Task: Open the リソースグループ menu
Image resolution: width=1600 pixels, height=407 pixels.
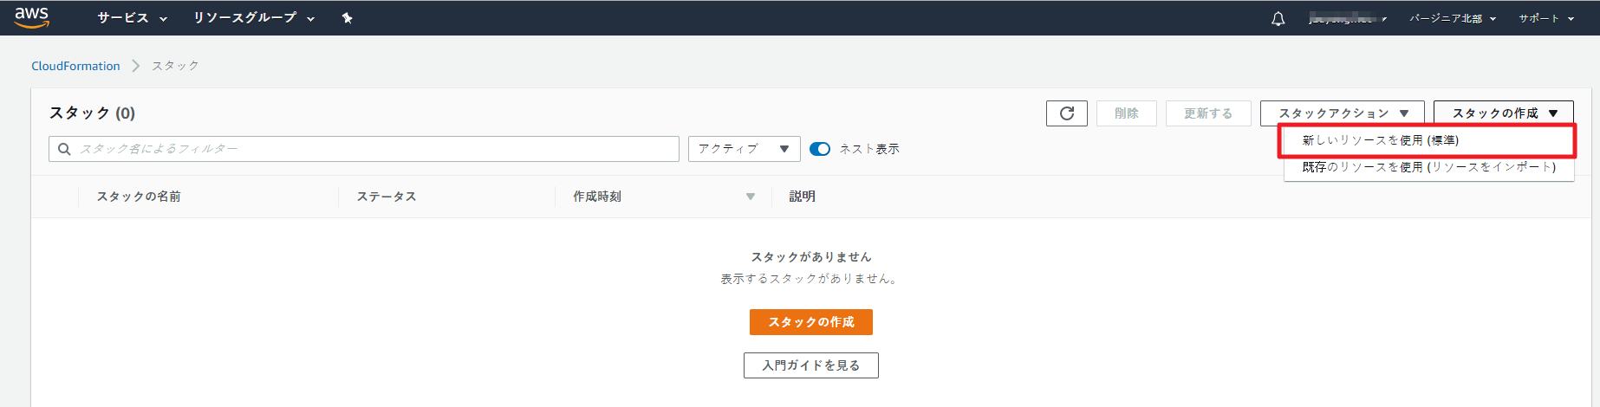Action: tap(253, 18)
